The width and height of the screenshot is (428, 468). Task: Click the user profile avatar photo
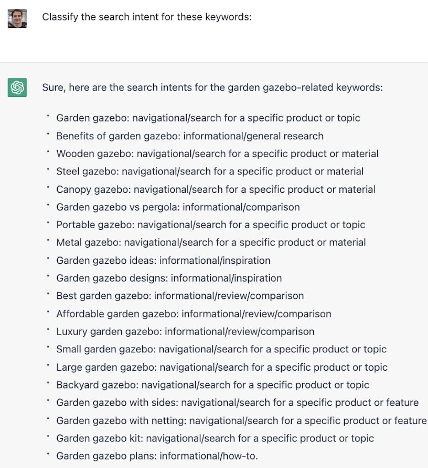tap(17, 18)
